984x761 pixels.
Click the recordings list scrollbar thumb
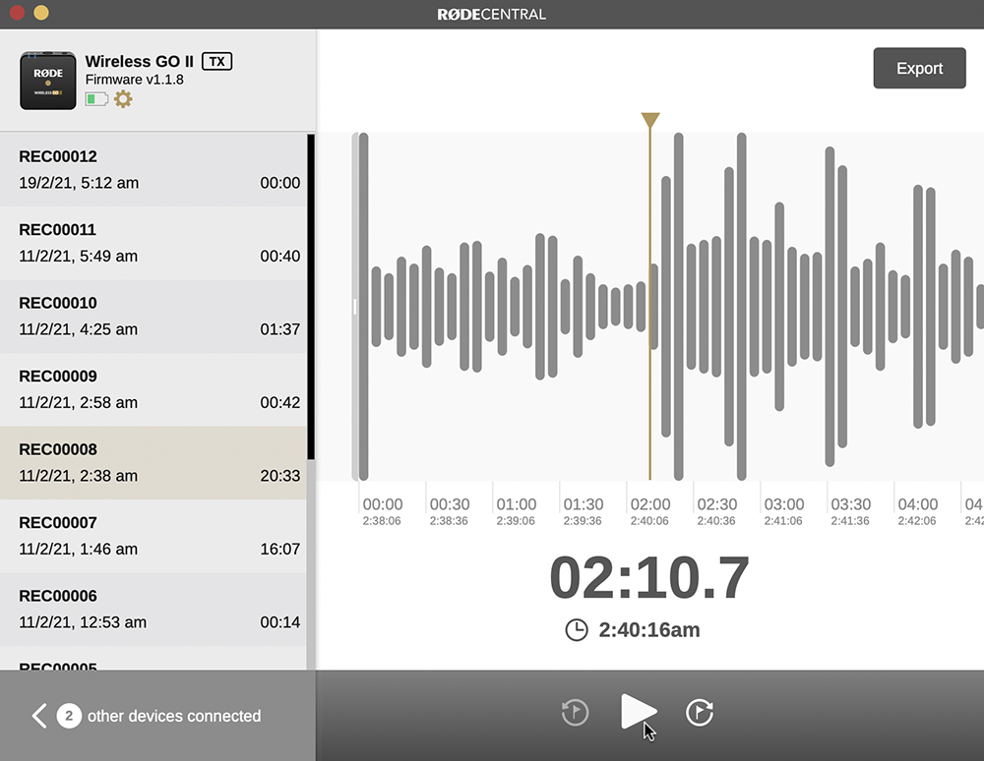311,297
